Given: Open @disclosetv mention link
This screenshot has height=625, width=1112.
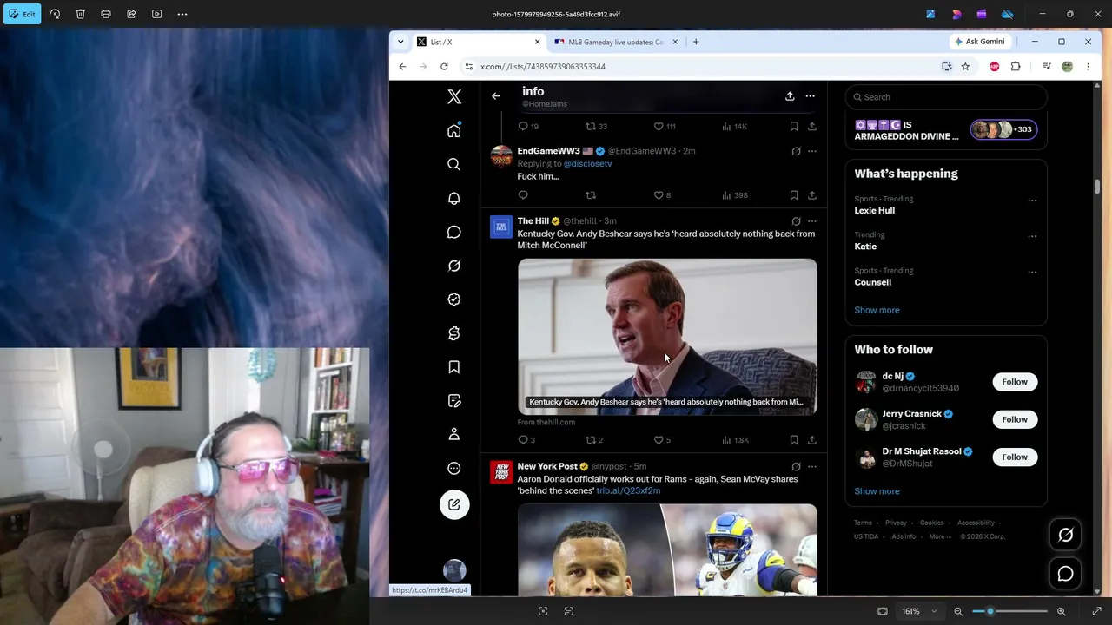Looking at the screenshot, I should click(x=588, y=164).
